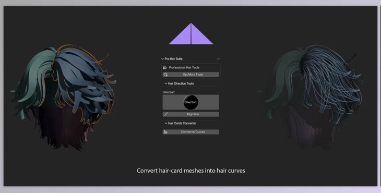Click the Pro Hair Suite panel grip handle
Screen dimensions: 381x193
pos(218,59)
